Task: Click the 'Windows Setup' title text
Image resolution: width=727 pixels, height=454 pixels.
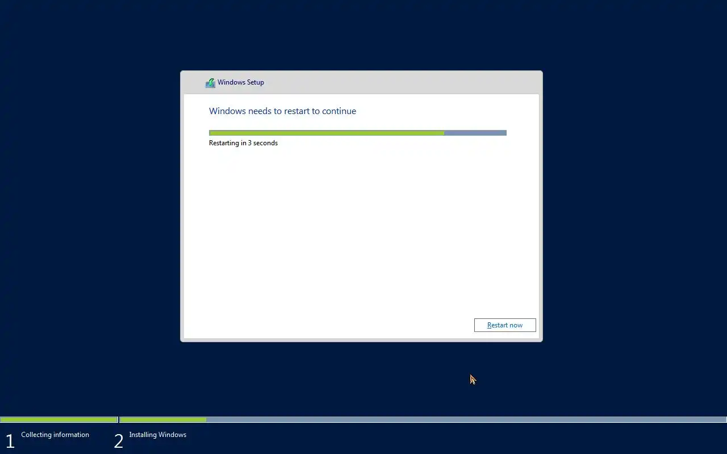Action: (241, 82)
